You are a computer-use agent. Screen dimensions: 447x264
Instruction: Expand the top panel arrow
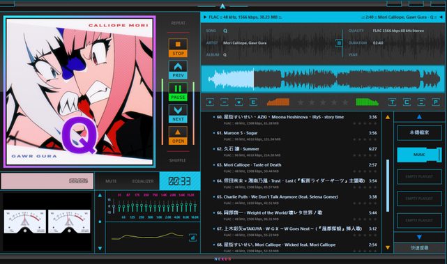[222, 6]
